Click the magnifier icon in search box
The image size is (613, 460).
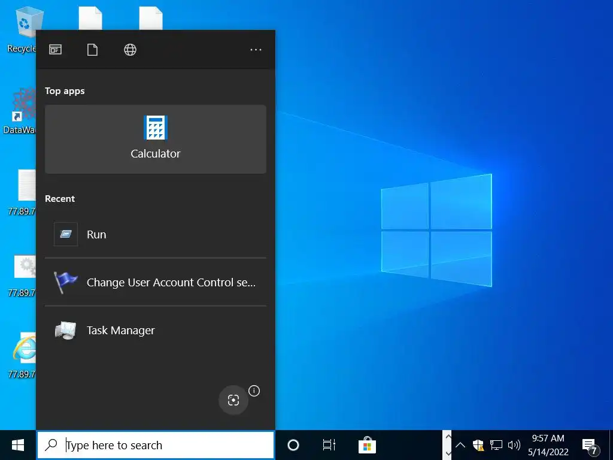(51, 445)
